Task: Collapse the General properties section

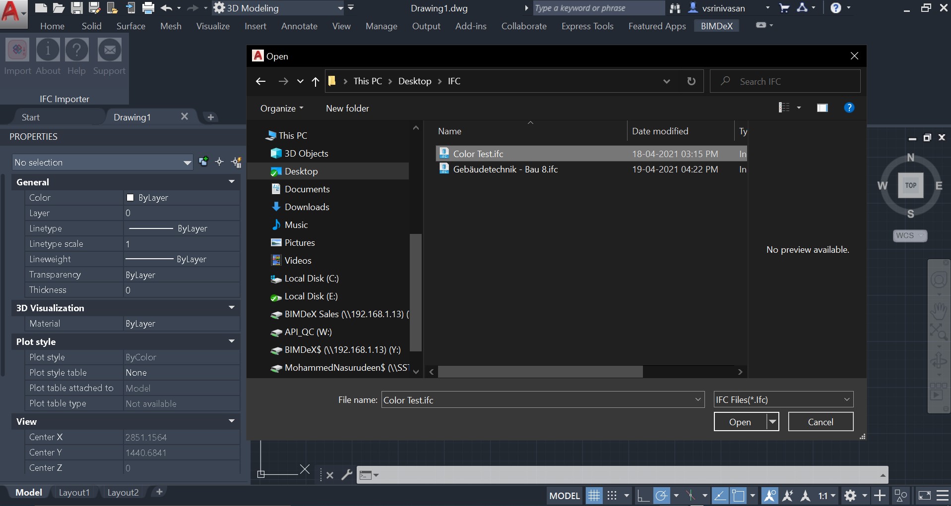Action: tap(232, 182)
